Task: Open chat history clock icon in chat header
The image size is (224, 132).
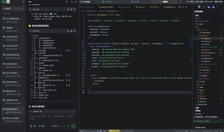Action: coord(67,2)
